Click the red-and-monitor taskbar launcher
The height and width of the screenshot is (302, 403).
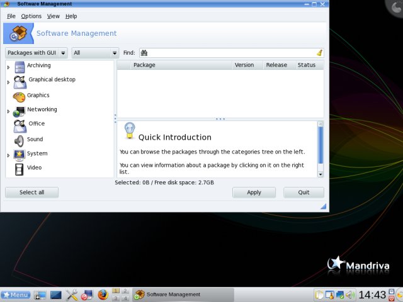87,295
